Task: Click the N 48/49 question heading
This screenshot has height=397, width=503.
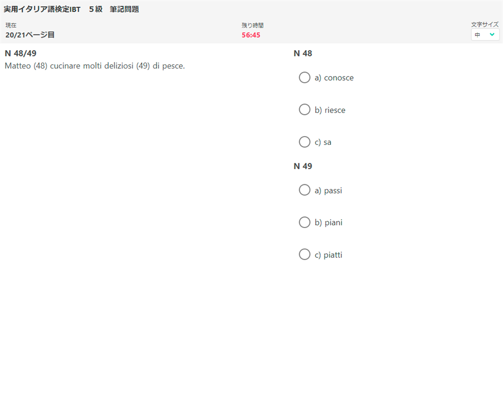Action: point(21,53)
